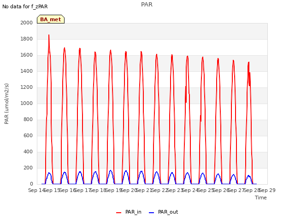Select the PAR chart title
The height and width of the screenshot is (221, 295).
coord(147,5)
